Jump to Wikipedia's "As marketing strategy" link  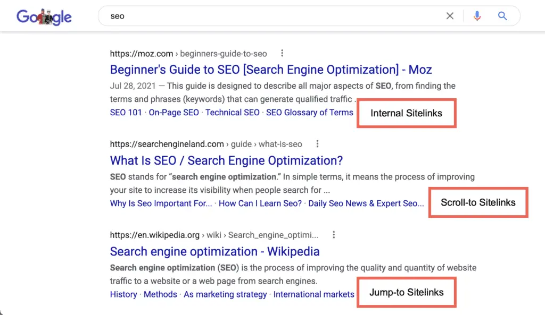coord(225,294)
